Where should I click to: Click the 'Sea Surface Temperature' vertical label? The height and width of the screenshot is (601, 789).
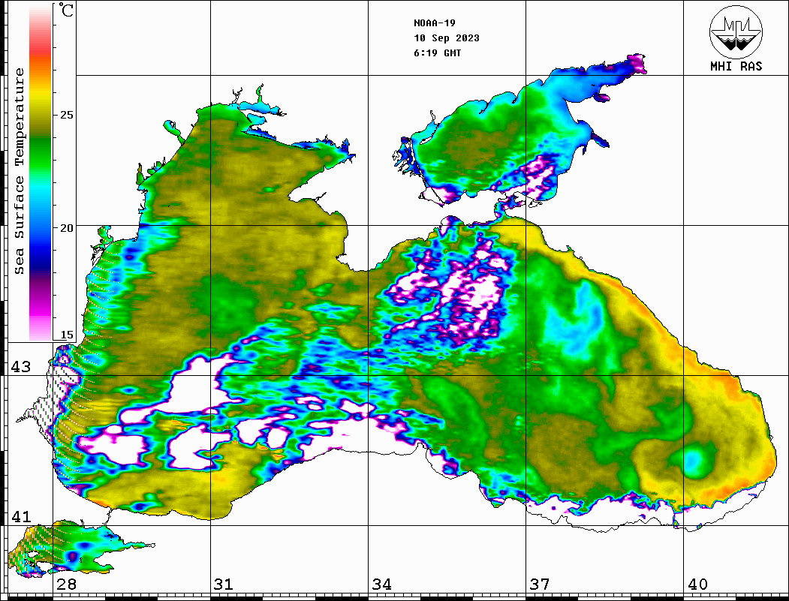[x=19, y=172]
